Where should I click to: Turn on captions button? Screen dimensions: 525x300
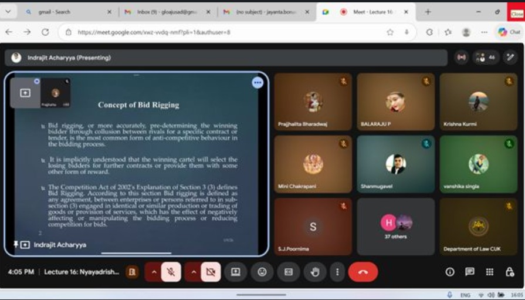click(x=288, y=272)
